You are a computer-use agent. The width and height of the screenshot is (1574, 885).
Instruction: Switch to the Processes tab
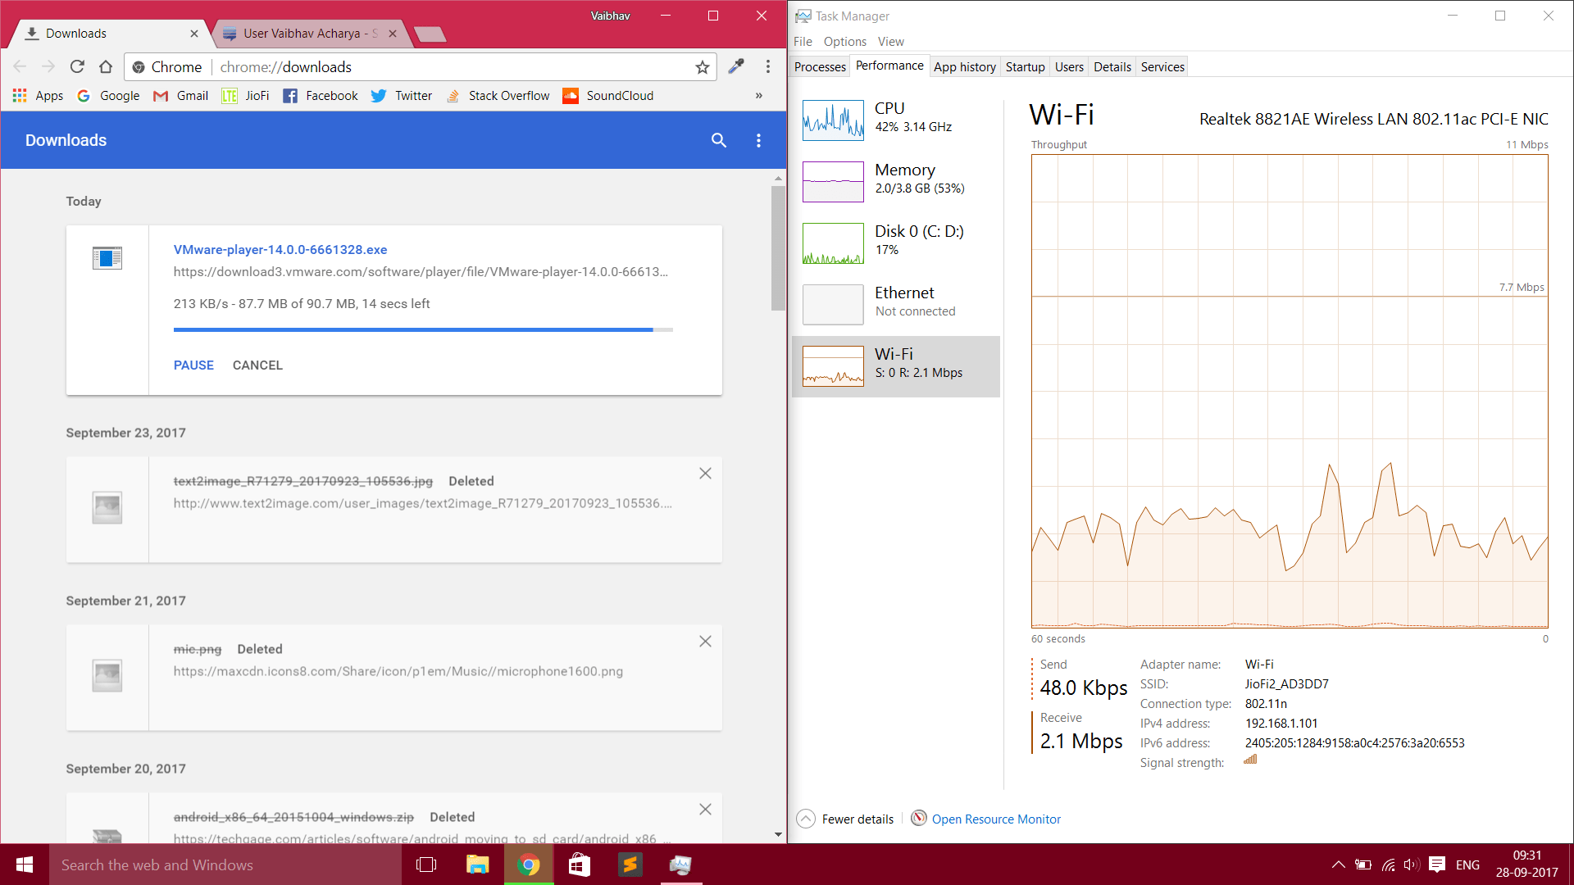[819, 66]
